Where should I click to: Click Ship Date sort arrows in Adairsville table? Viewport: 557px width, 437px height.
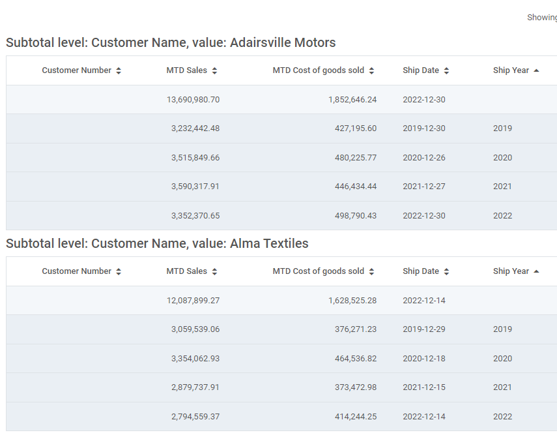[x=446, y=70]
